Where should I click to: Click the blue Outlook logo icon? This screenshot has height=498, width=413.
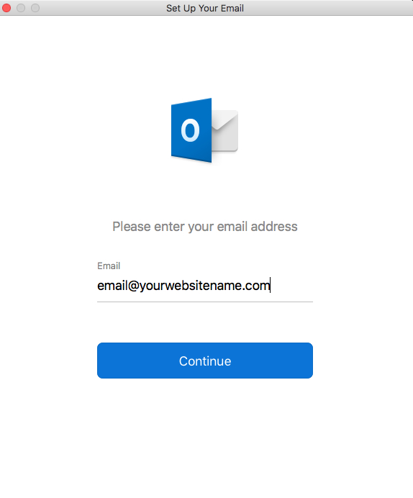point(204,130)
